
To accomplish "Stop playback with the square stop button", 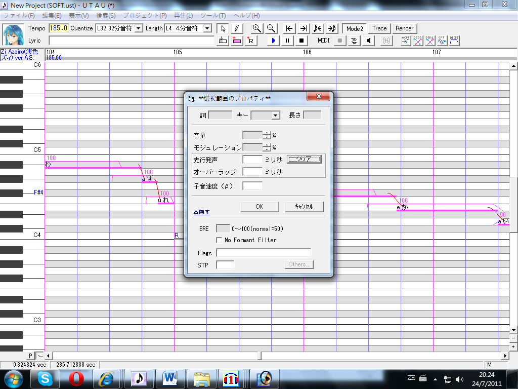I will coord(301,41).
